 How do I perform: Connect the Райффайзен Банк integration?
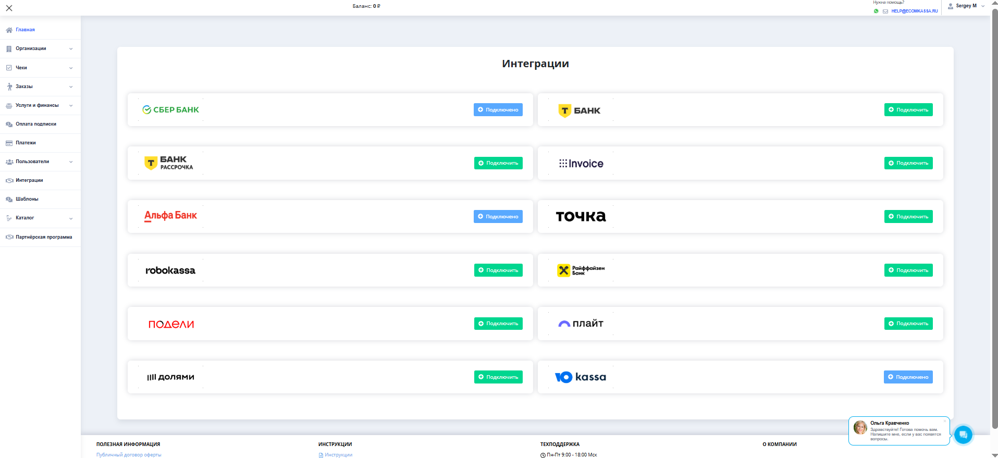click(908, 270)
